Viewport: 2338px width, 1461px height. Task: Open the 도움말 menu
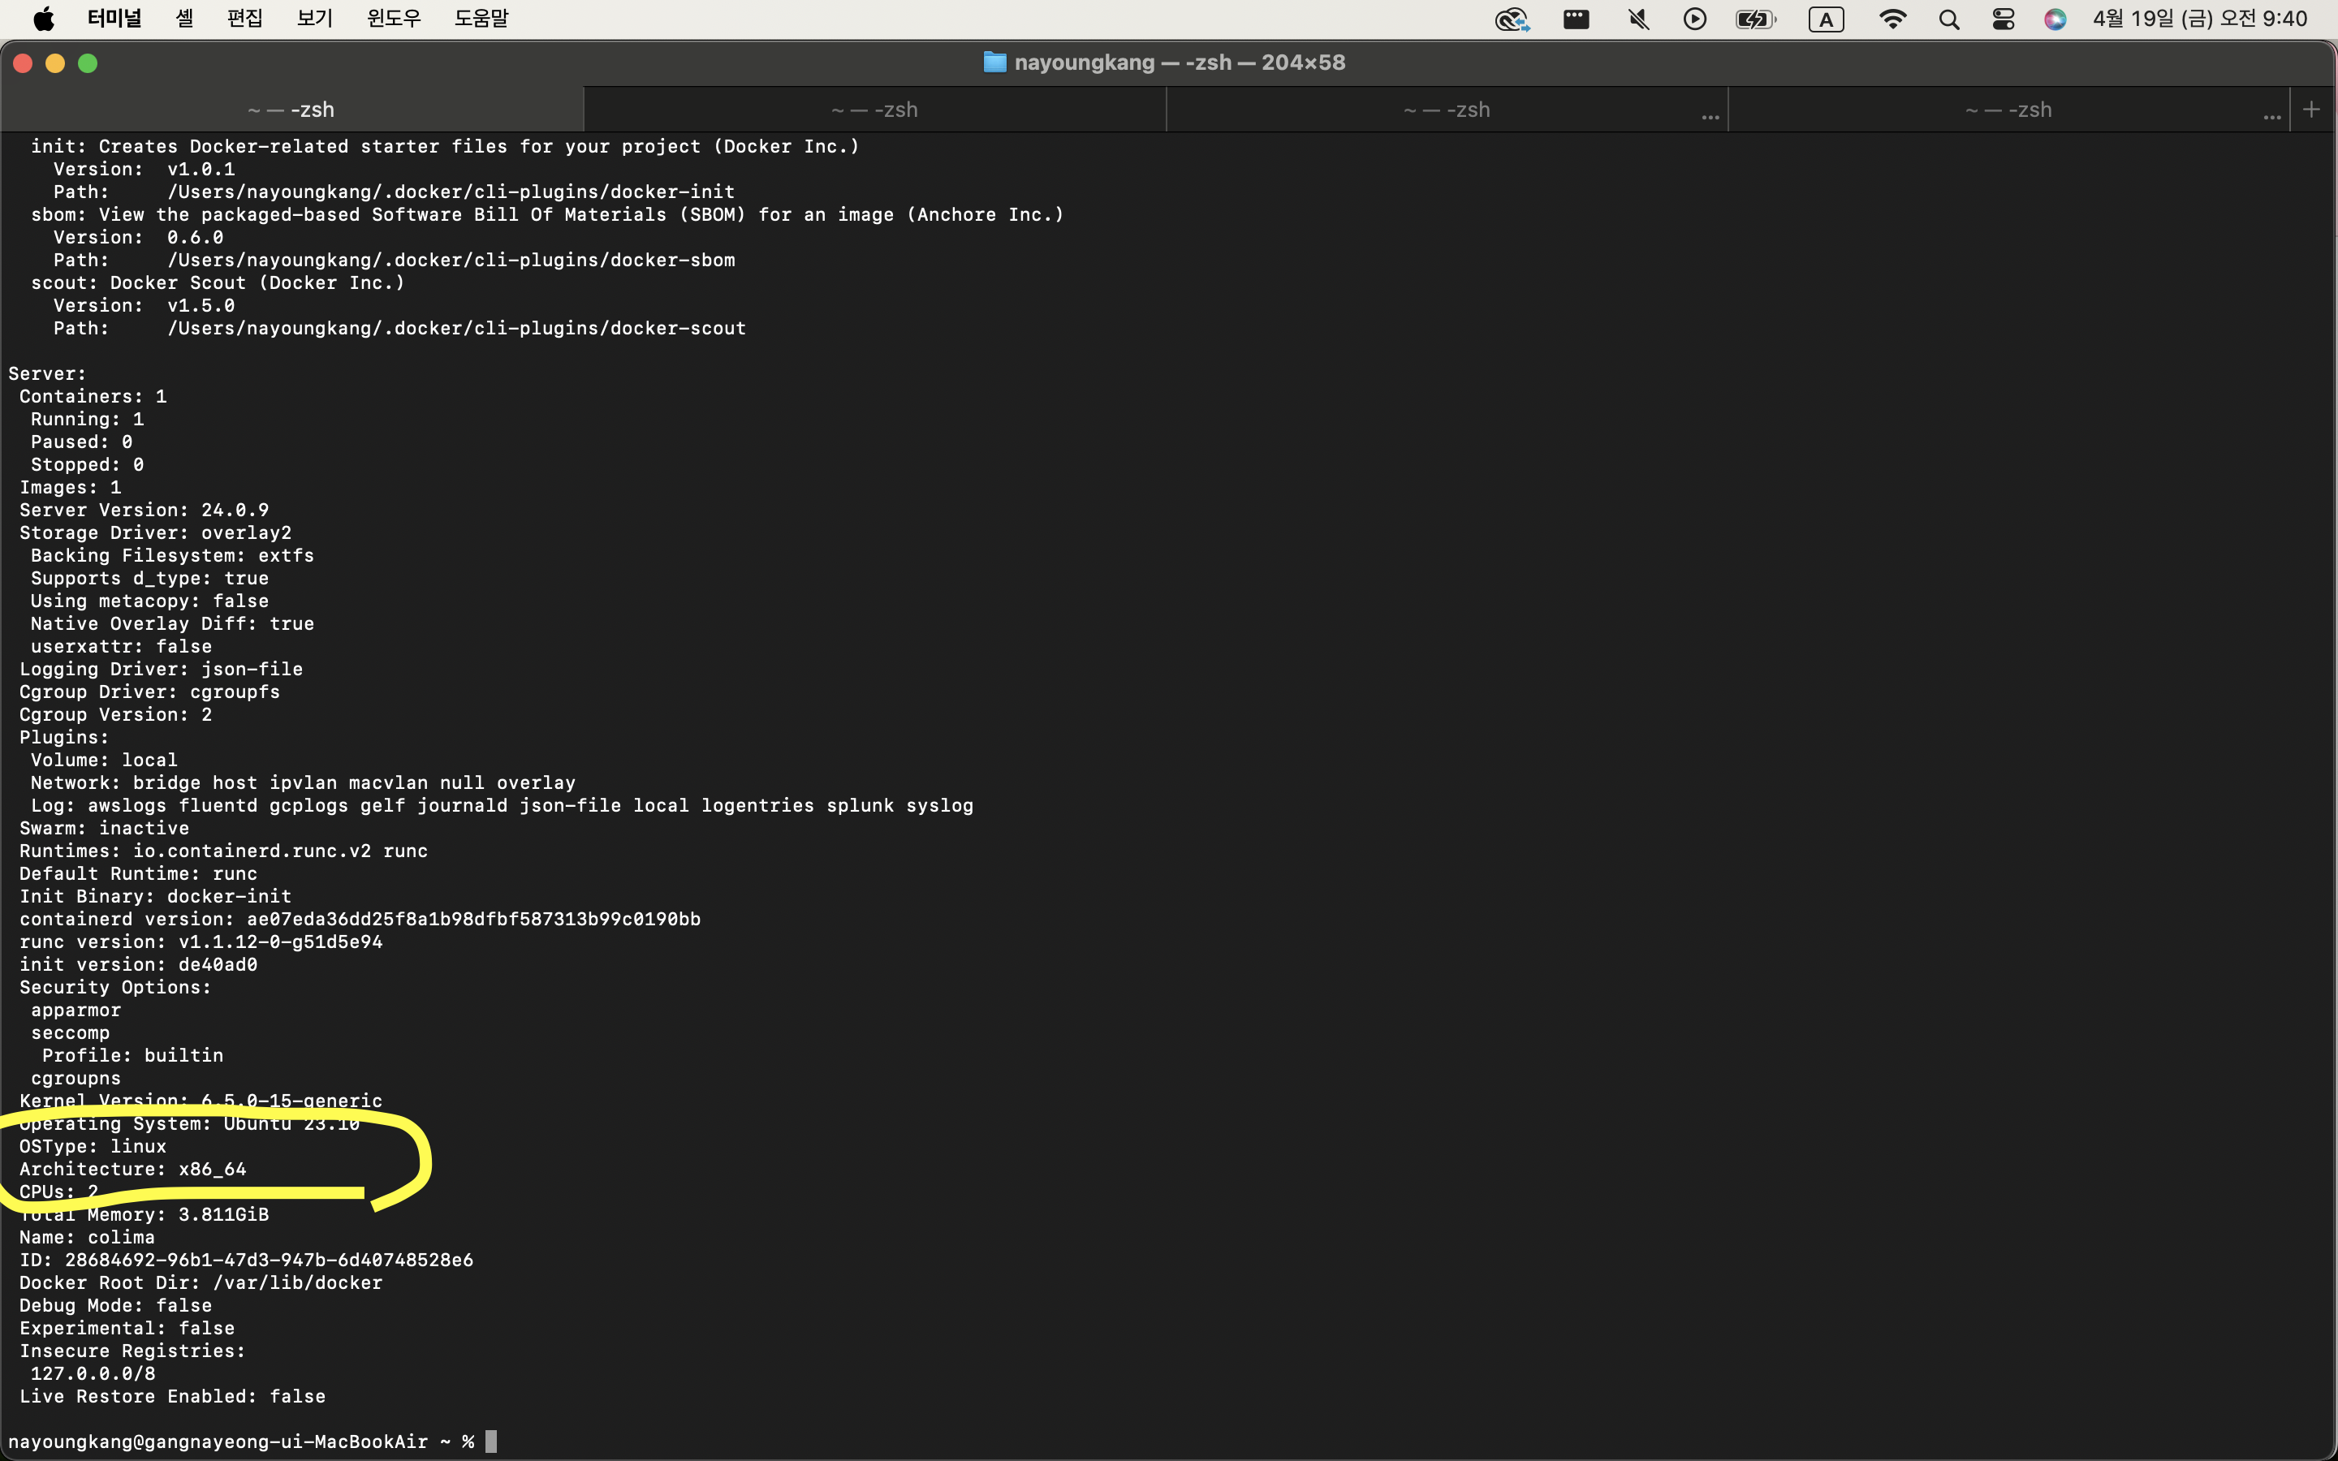481,19
